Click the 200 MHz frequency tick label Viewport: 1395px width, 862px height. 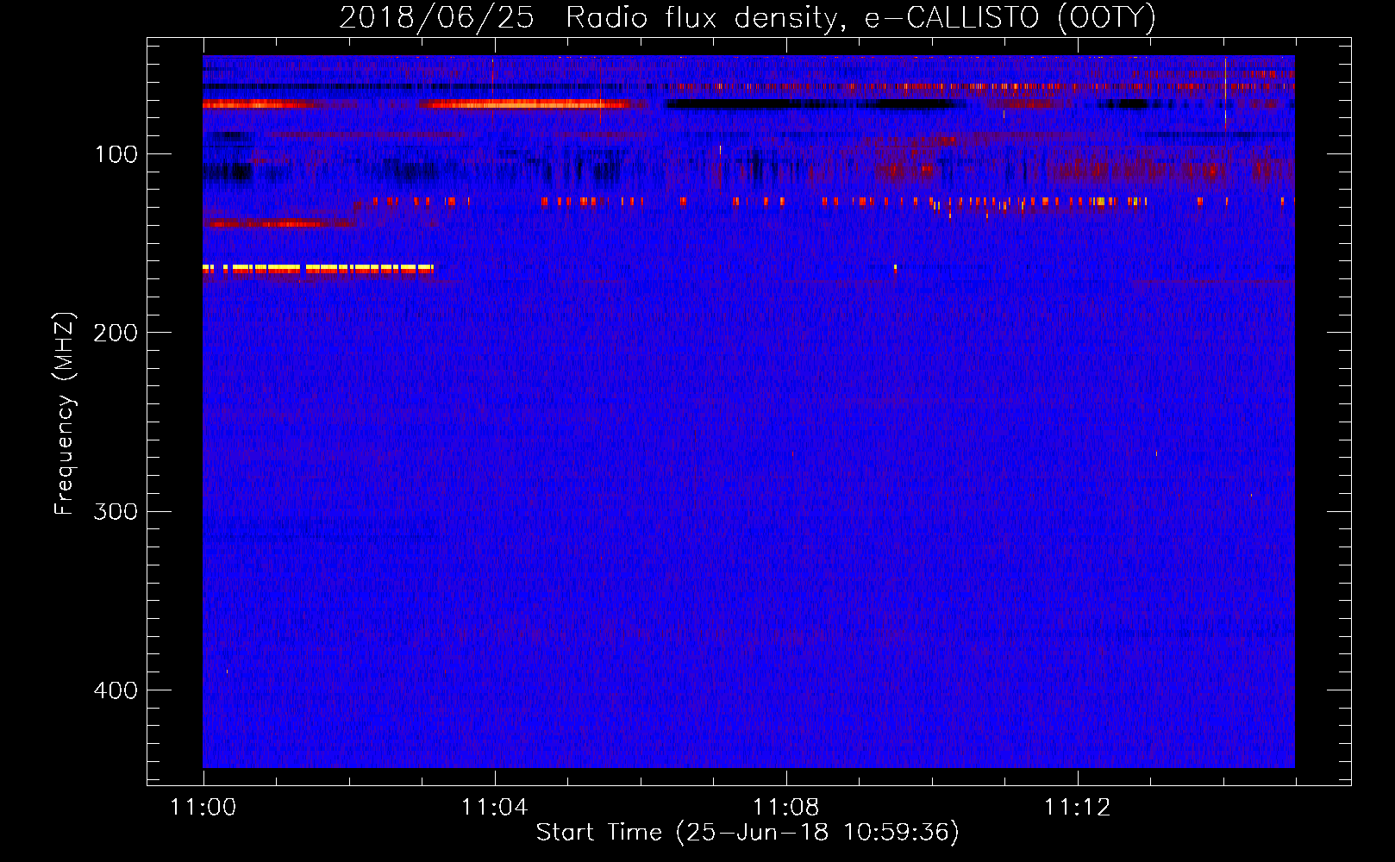pos(116,333)
